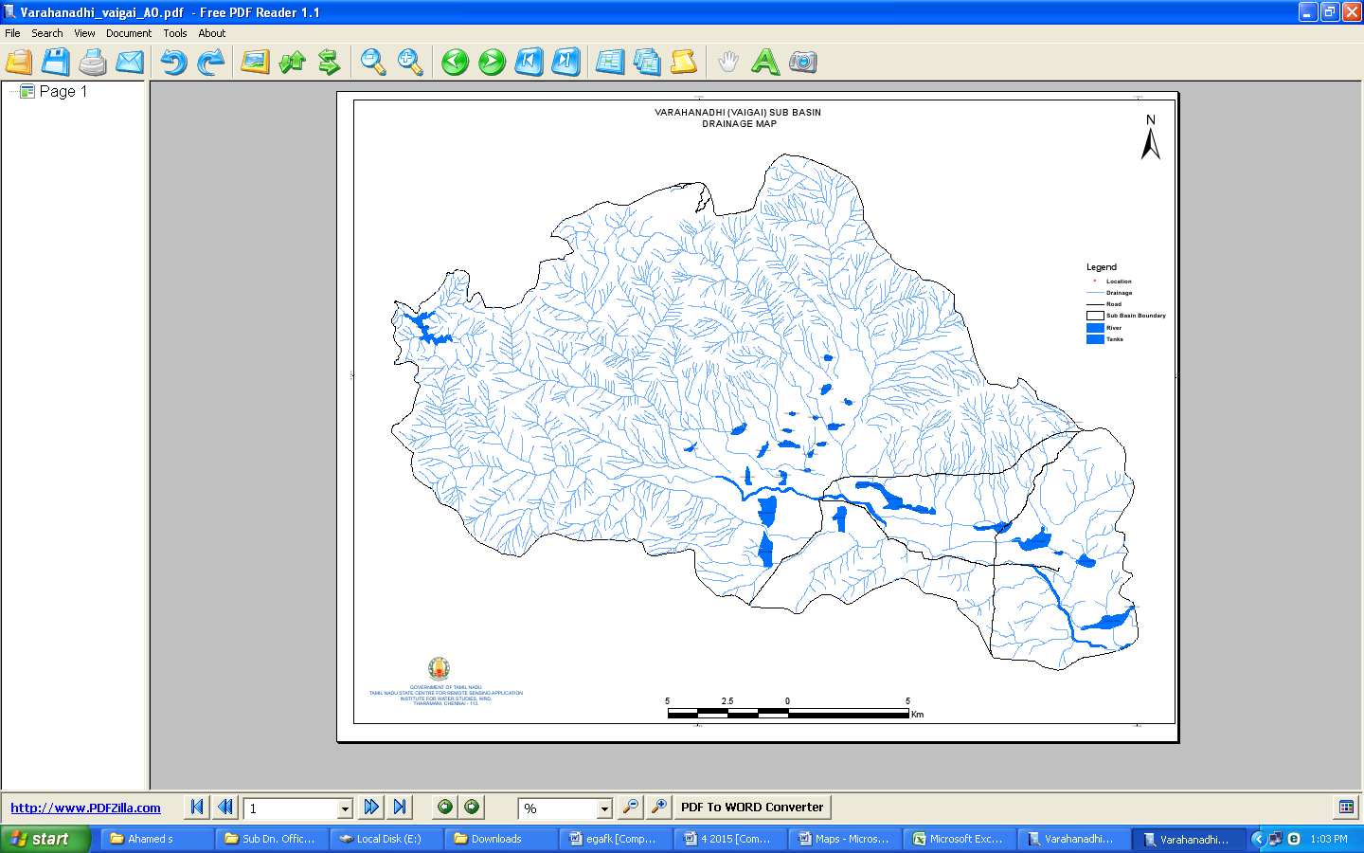Email the current document

point(129,62)
